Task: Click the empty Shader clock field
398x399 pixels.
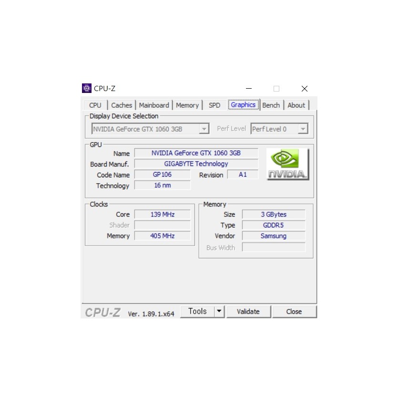Action: click(x=162, y=225)
